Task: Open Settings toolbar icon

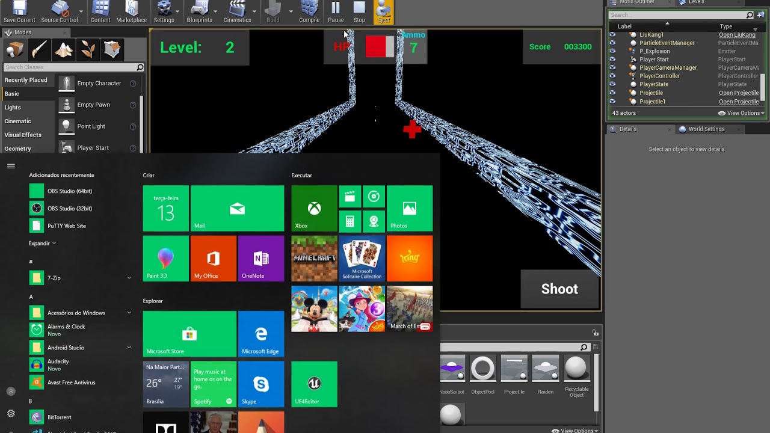Action: pos(164,12)
